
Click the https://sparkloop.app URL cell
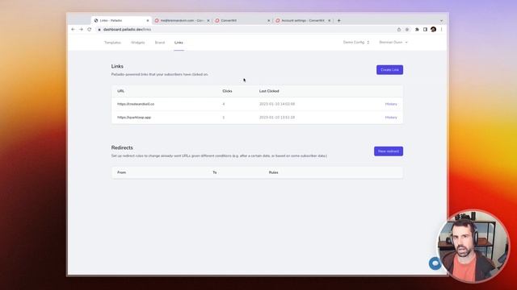pos(134,118)
